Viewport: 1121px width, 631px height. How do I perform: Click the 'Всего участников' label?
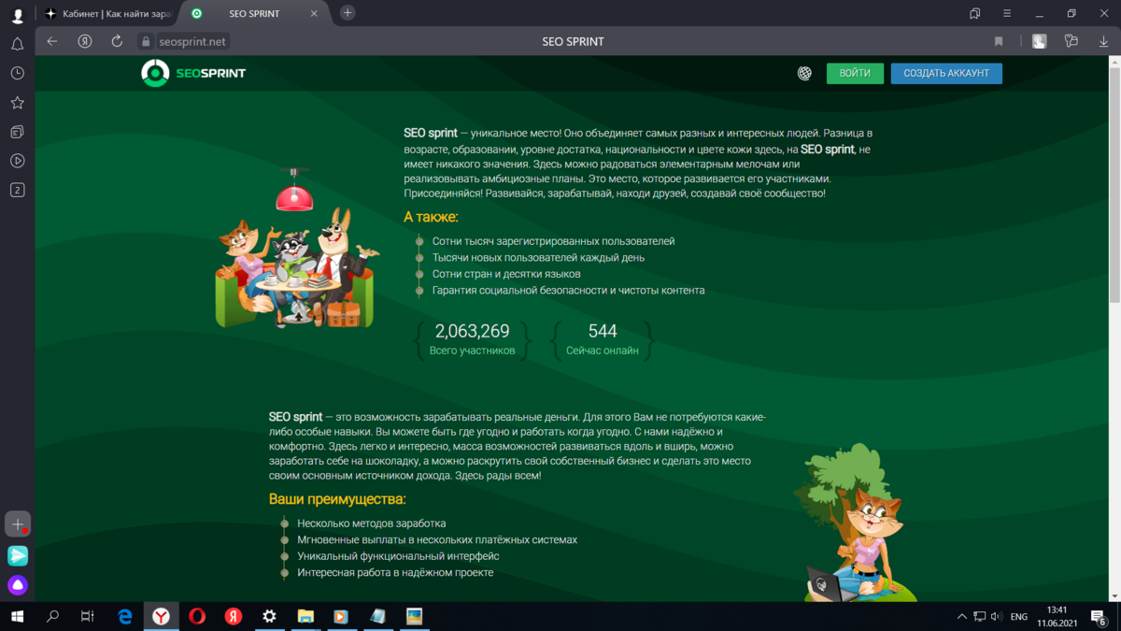(x=472, y=351)
